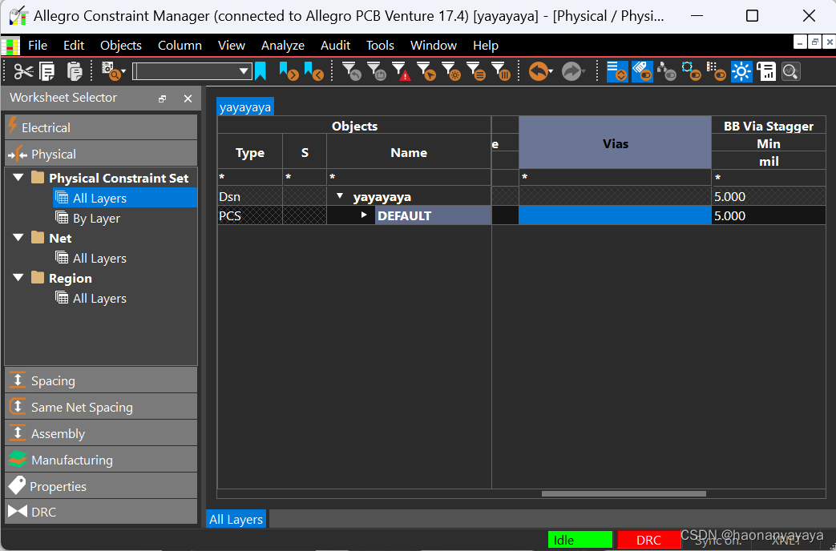Viewport: 836px width, 551px height.
Task: Open the toolbar search combo box
Action: click(x=192, y=71)
